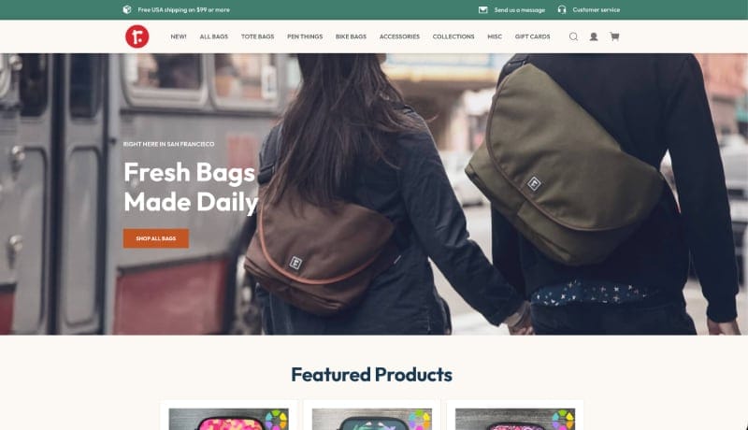
Task: Open the PEN THINGS menu
Action: pyautogui.click(x=305, y=36)
